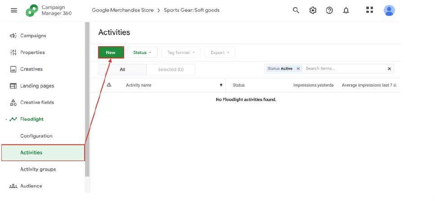Screen dimensions: 435x201
Task: Click the Floodlight trend line icon
Action: 13,119
